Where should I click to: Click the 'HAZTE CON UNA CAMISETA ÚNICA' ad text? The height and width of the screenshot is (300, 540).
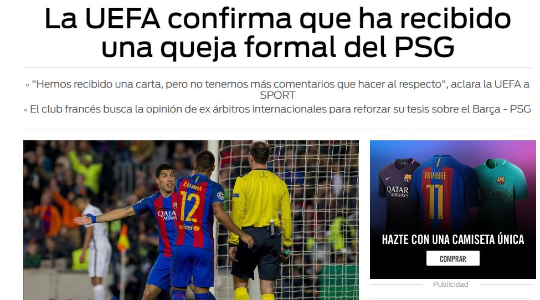pyautogui.click(x=453, y=240)
